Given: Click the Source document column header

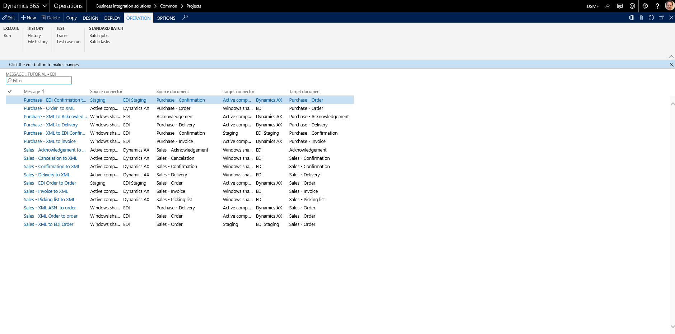Looking at the screenshot, I should [173, 92].
